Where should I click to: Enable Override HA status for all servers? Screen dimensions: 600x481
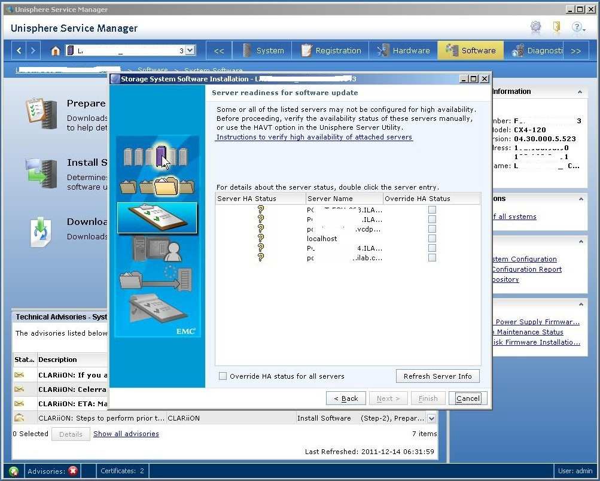click(x=223, y=376)
